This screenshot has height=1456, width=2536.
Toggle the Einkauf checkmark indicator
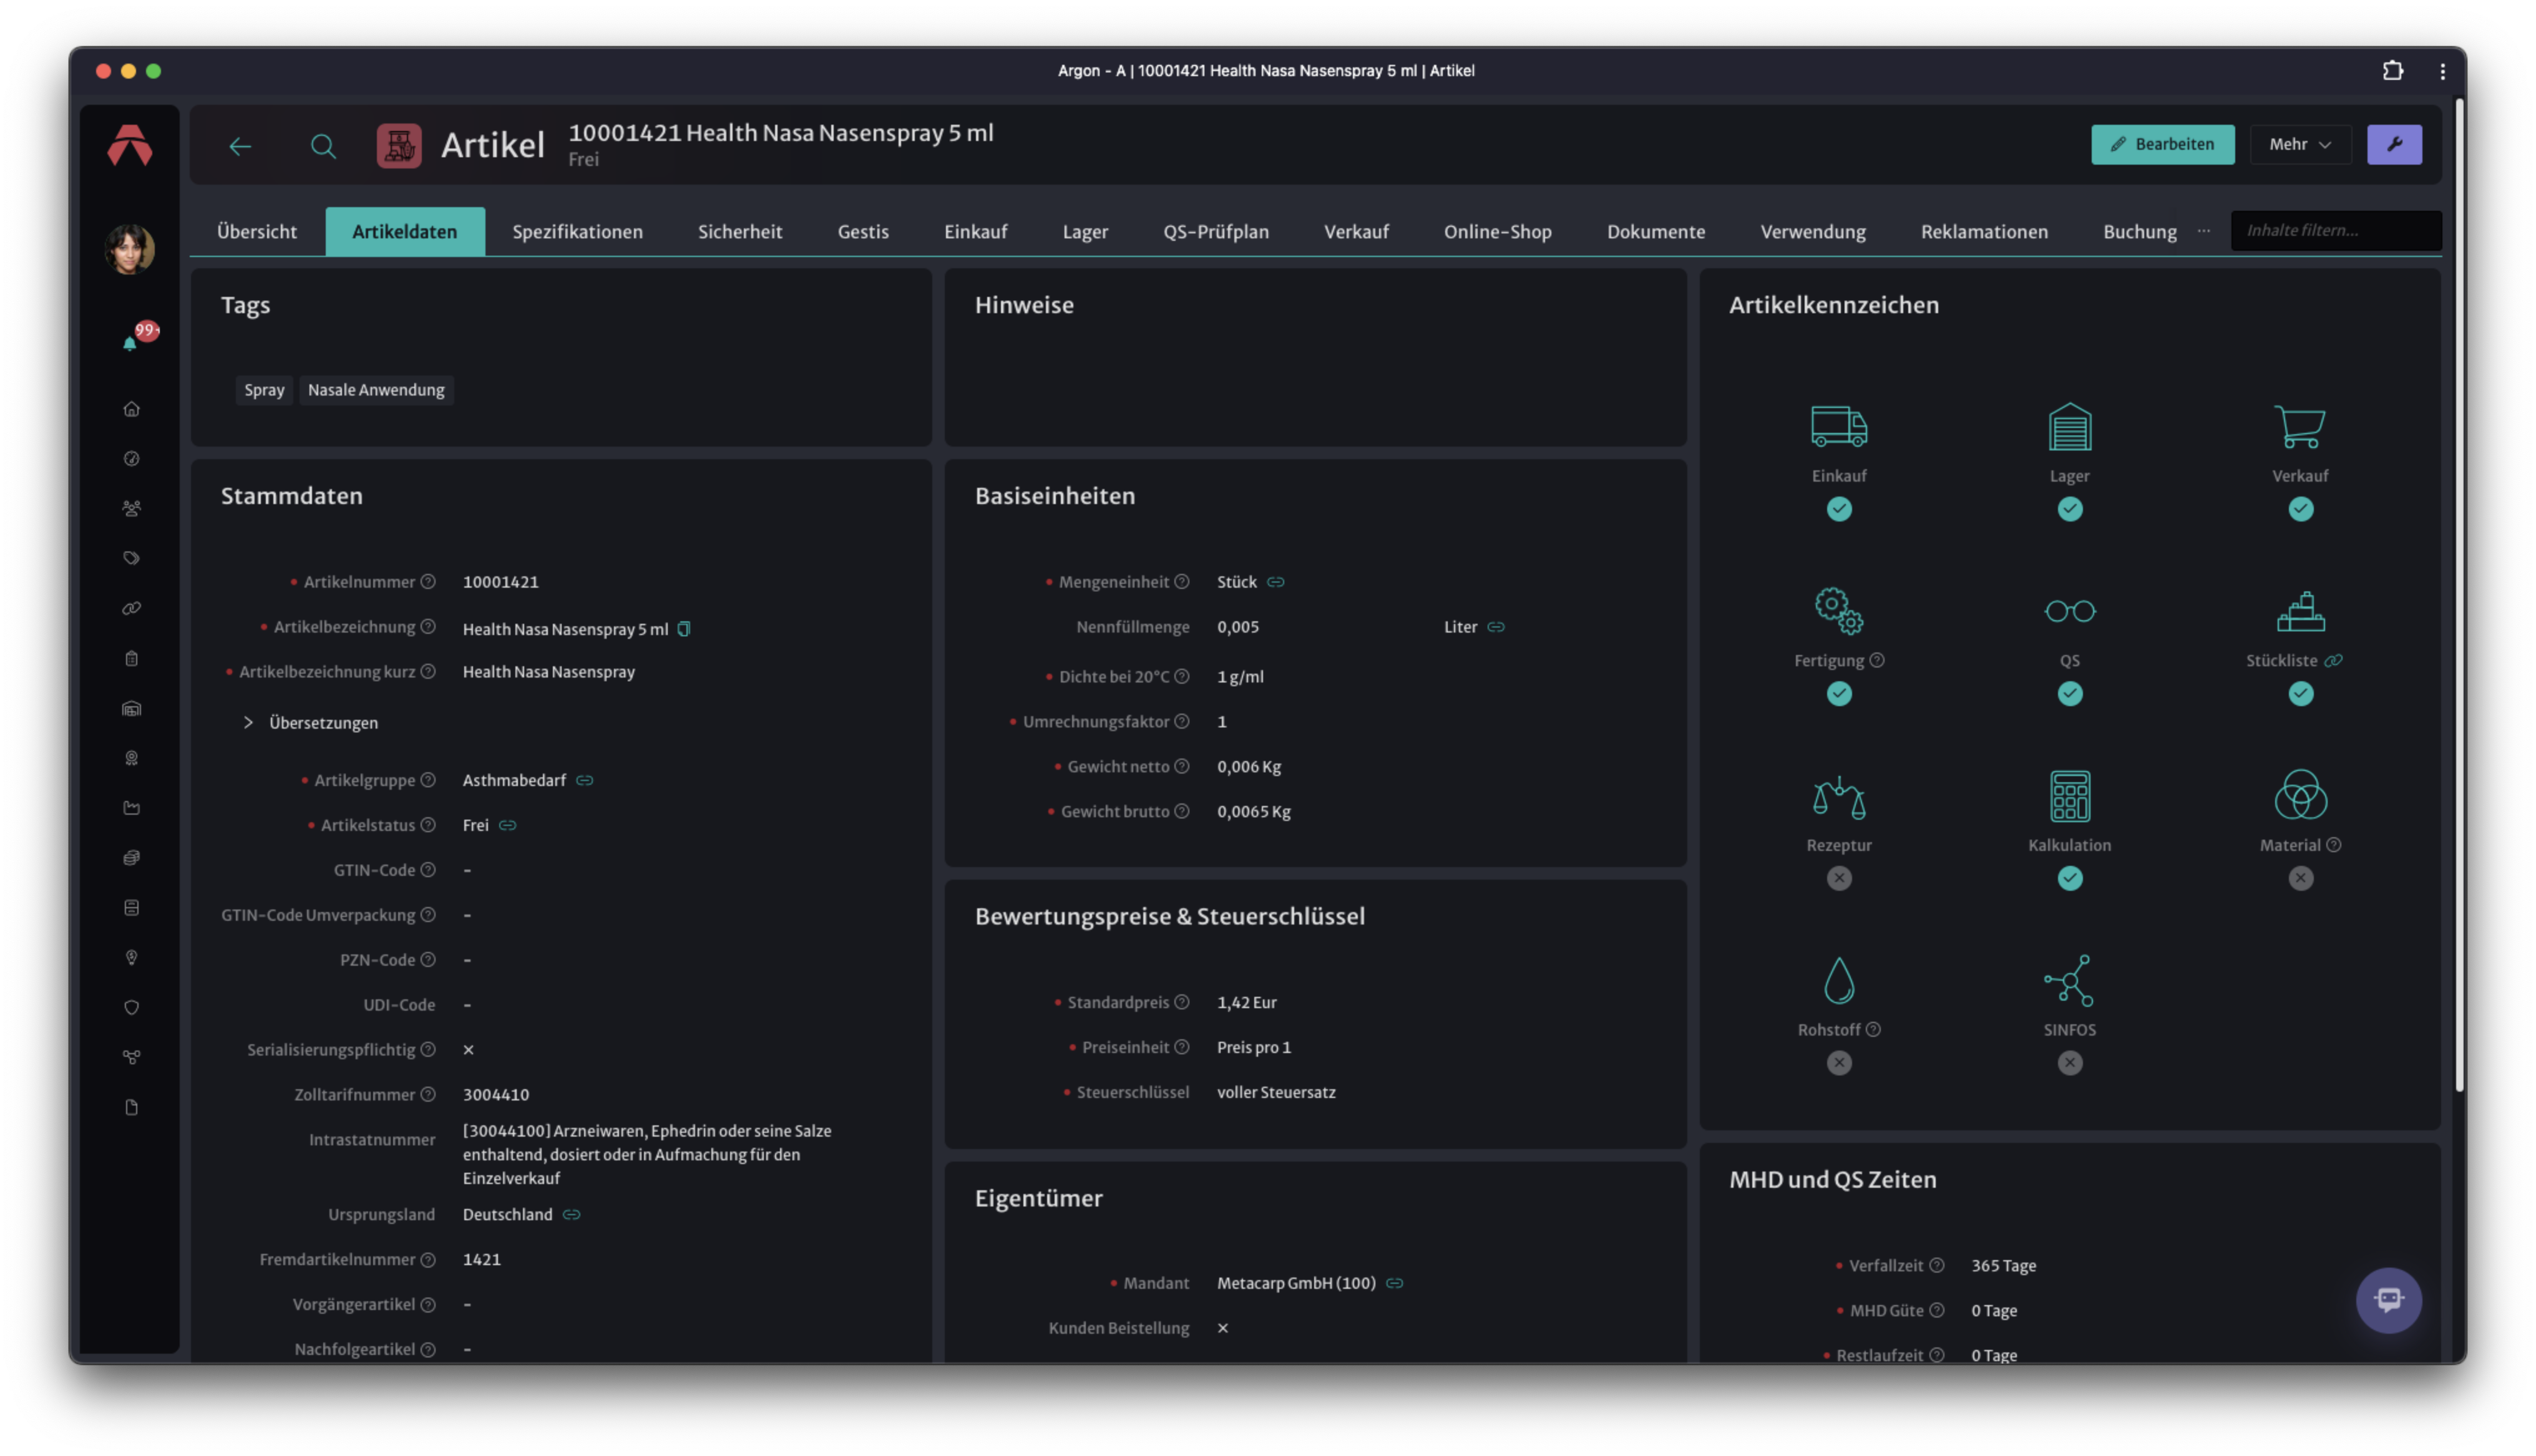[1838, 508]
